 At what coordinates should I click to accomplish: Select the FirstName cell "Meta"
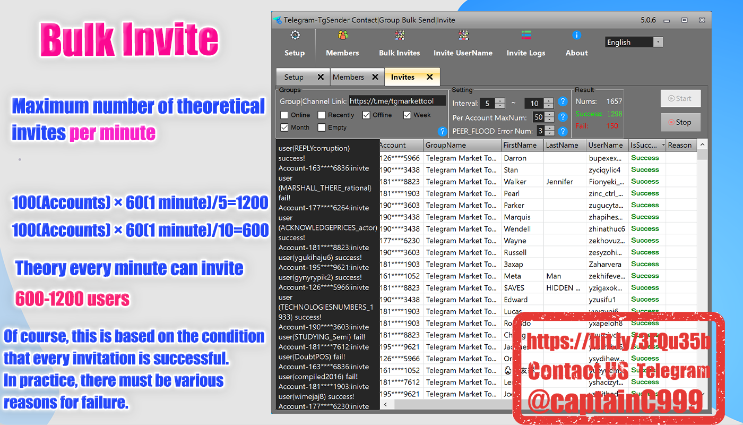tap(523, 276)
